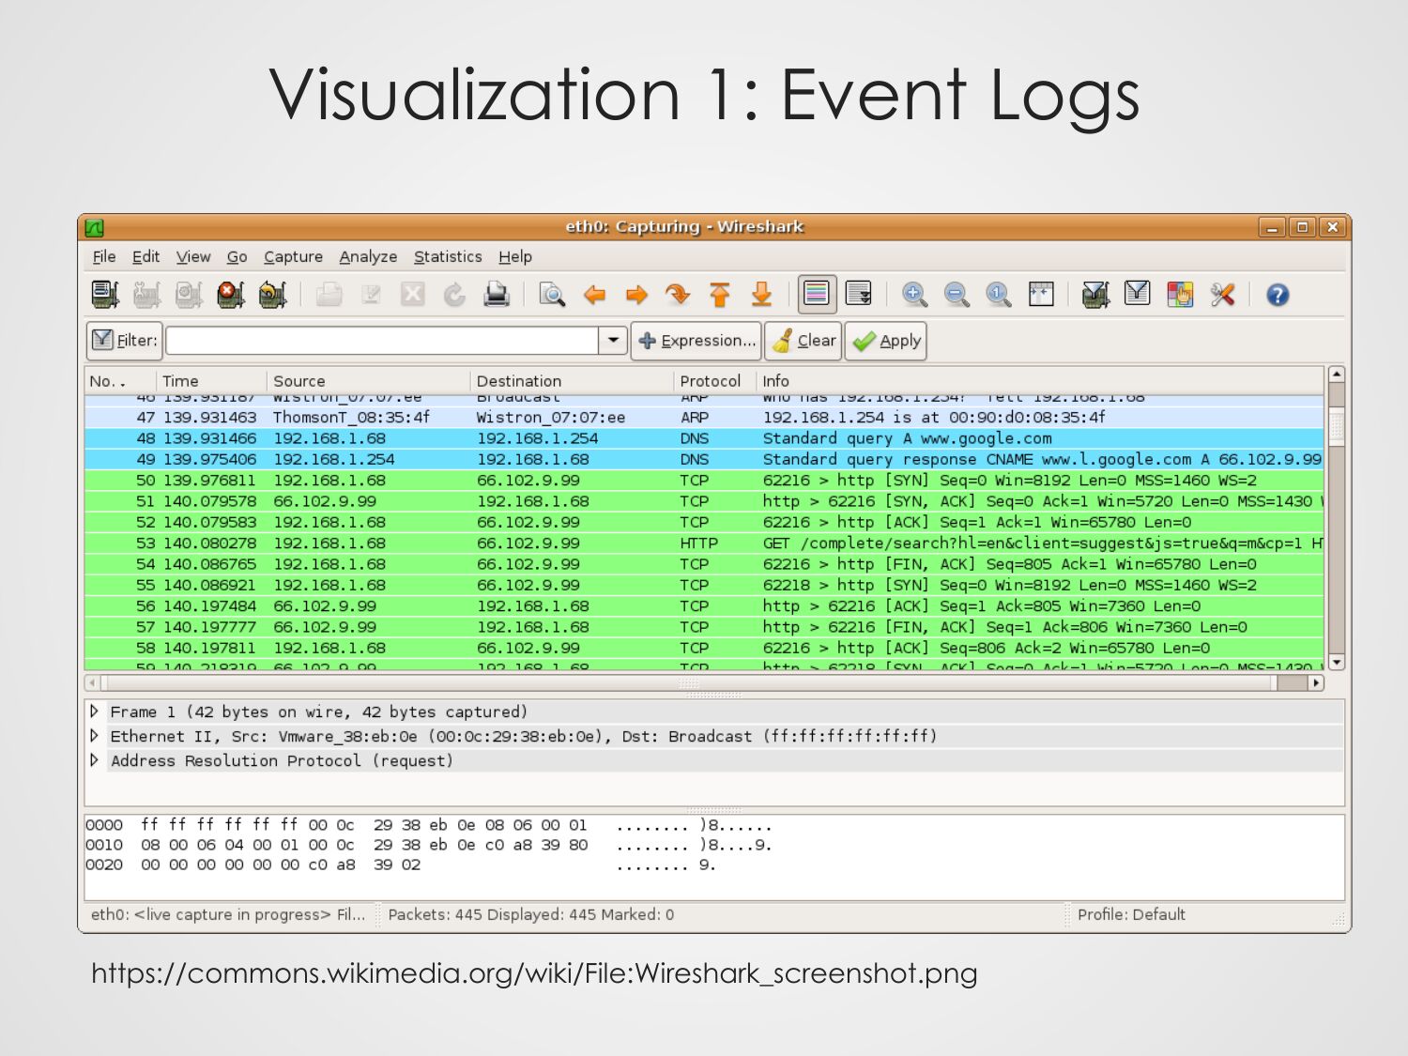Zoom in on packet text
This screenshot has width=1408, height=1056.
click(x=914, y=295)
